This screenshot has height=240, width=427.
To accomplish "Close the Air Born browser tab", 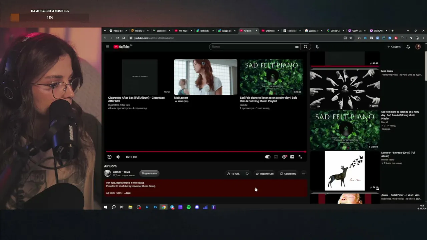I will pos(257,31).
